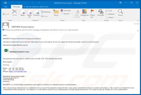Mark the message as Unread

pyautogui.click(x=77, y=14)
